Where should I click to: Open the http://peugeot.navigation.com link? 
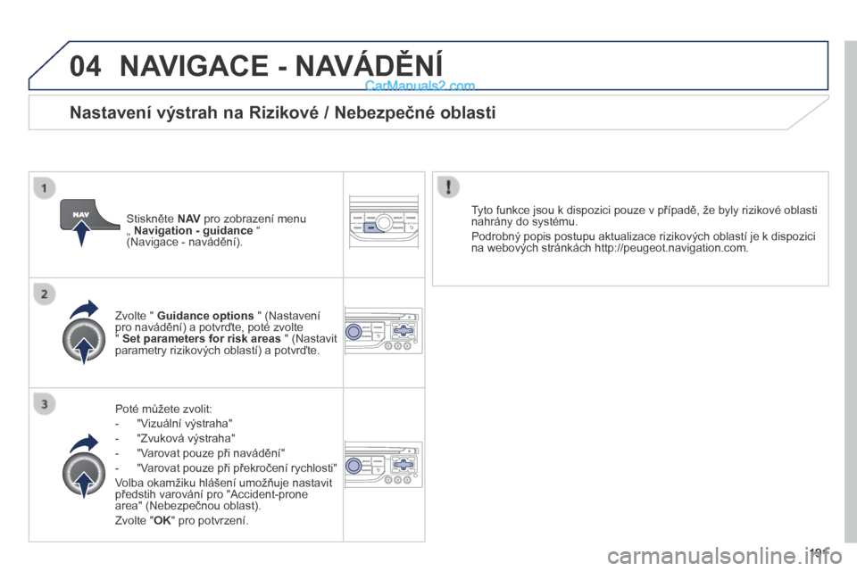click(670, 248)
